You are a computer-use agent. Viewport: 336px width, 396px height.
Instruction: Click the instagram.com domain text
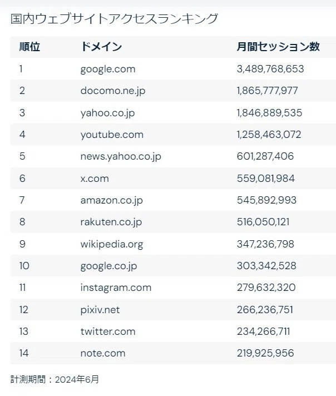click(x=116, y=288)
